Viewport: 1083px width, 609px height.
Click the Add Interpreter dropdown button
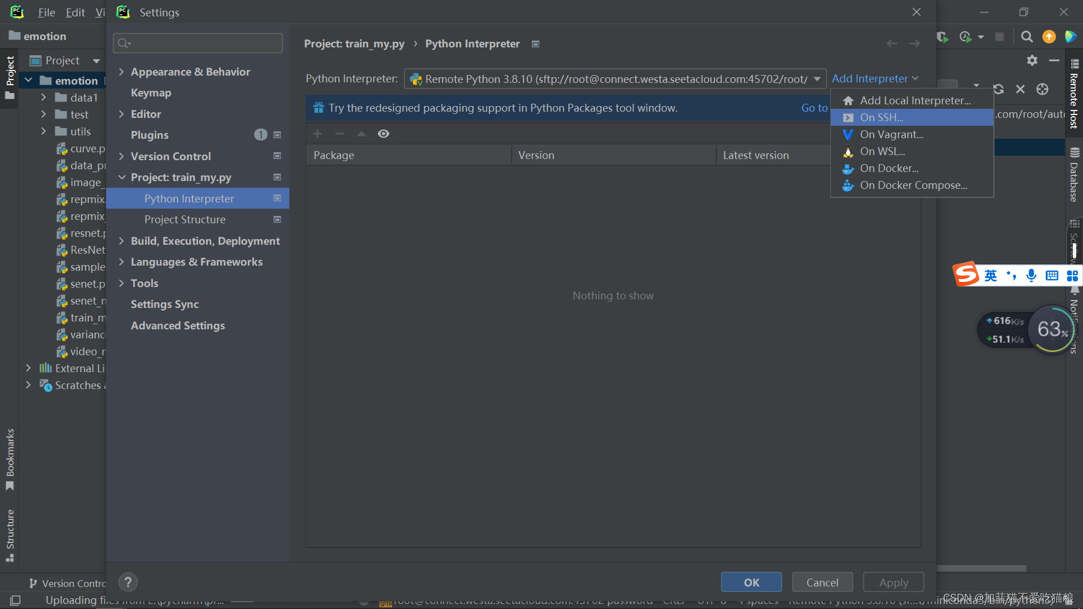(x=874, y=78)
